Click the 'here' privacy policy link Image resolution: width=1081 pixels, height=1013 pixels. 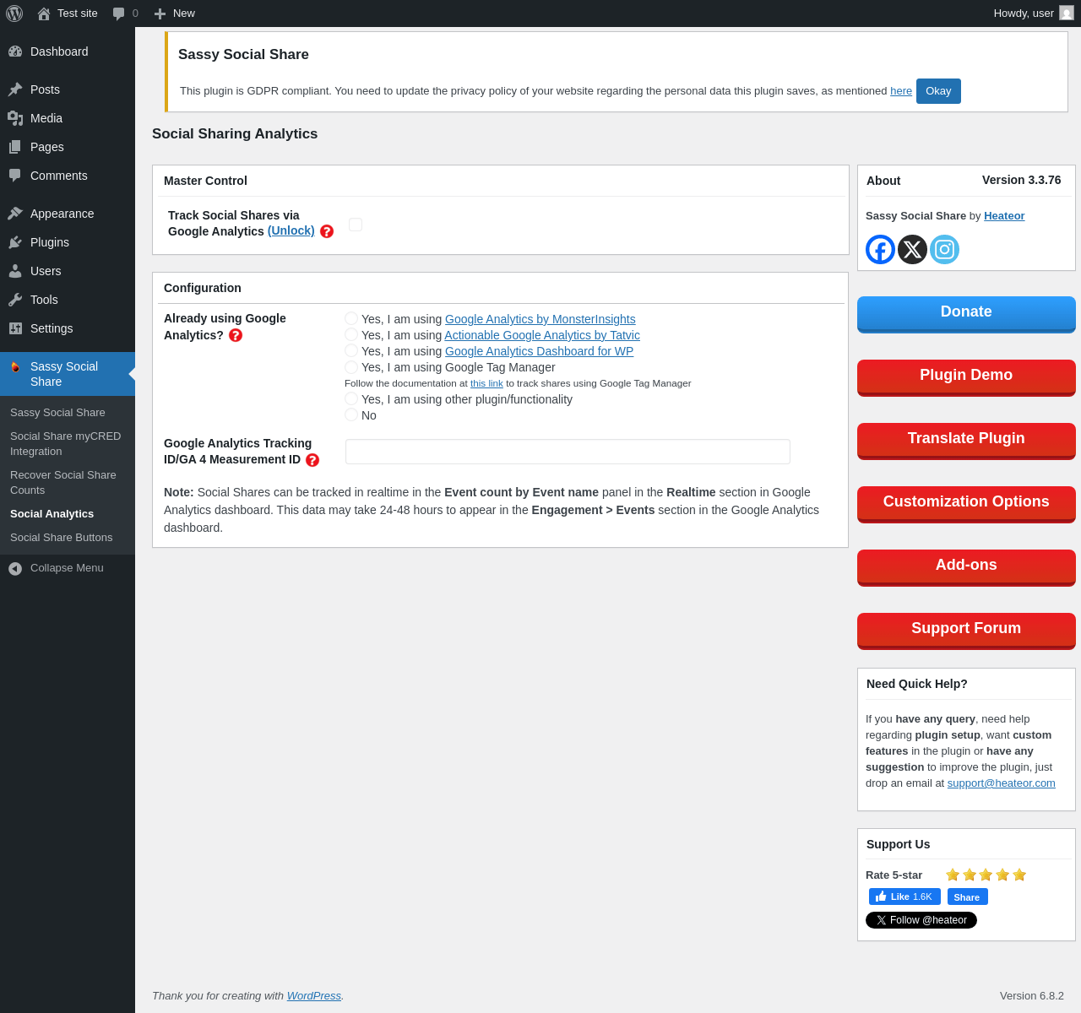901,91
